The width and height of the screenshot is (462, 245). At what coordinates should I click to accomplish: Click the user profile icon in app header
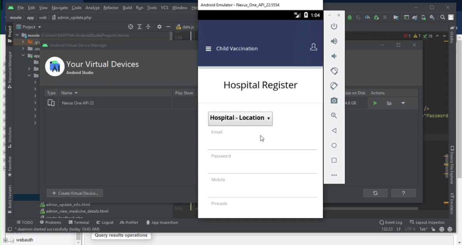click(313, 47)
